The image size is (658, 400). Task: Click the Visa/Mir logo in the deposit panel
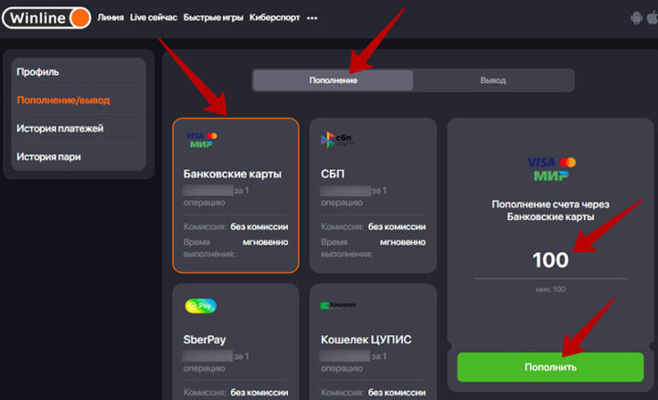point(551,168)
